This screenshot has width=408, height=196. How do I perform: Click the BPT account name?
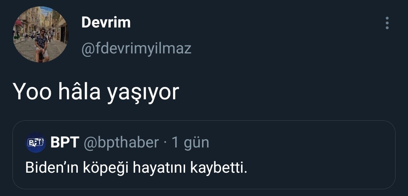[65, 142]
